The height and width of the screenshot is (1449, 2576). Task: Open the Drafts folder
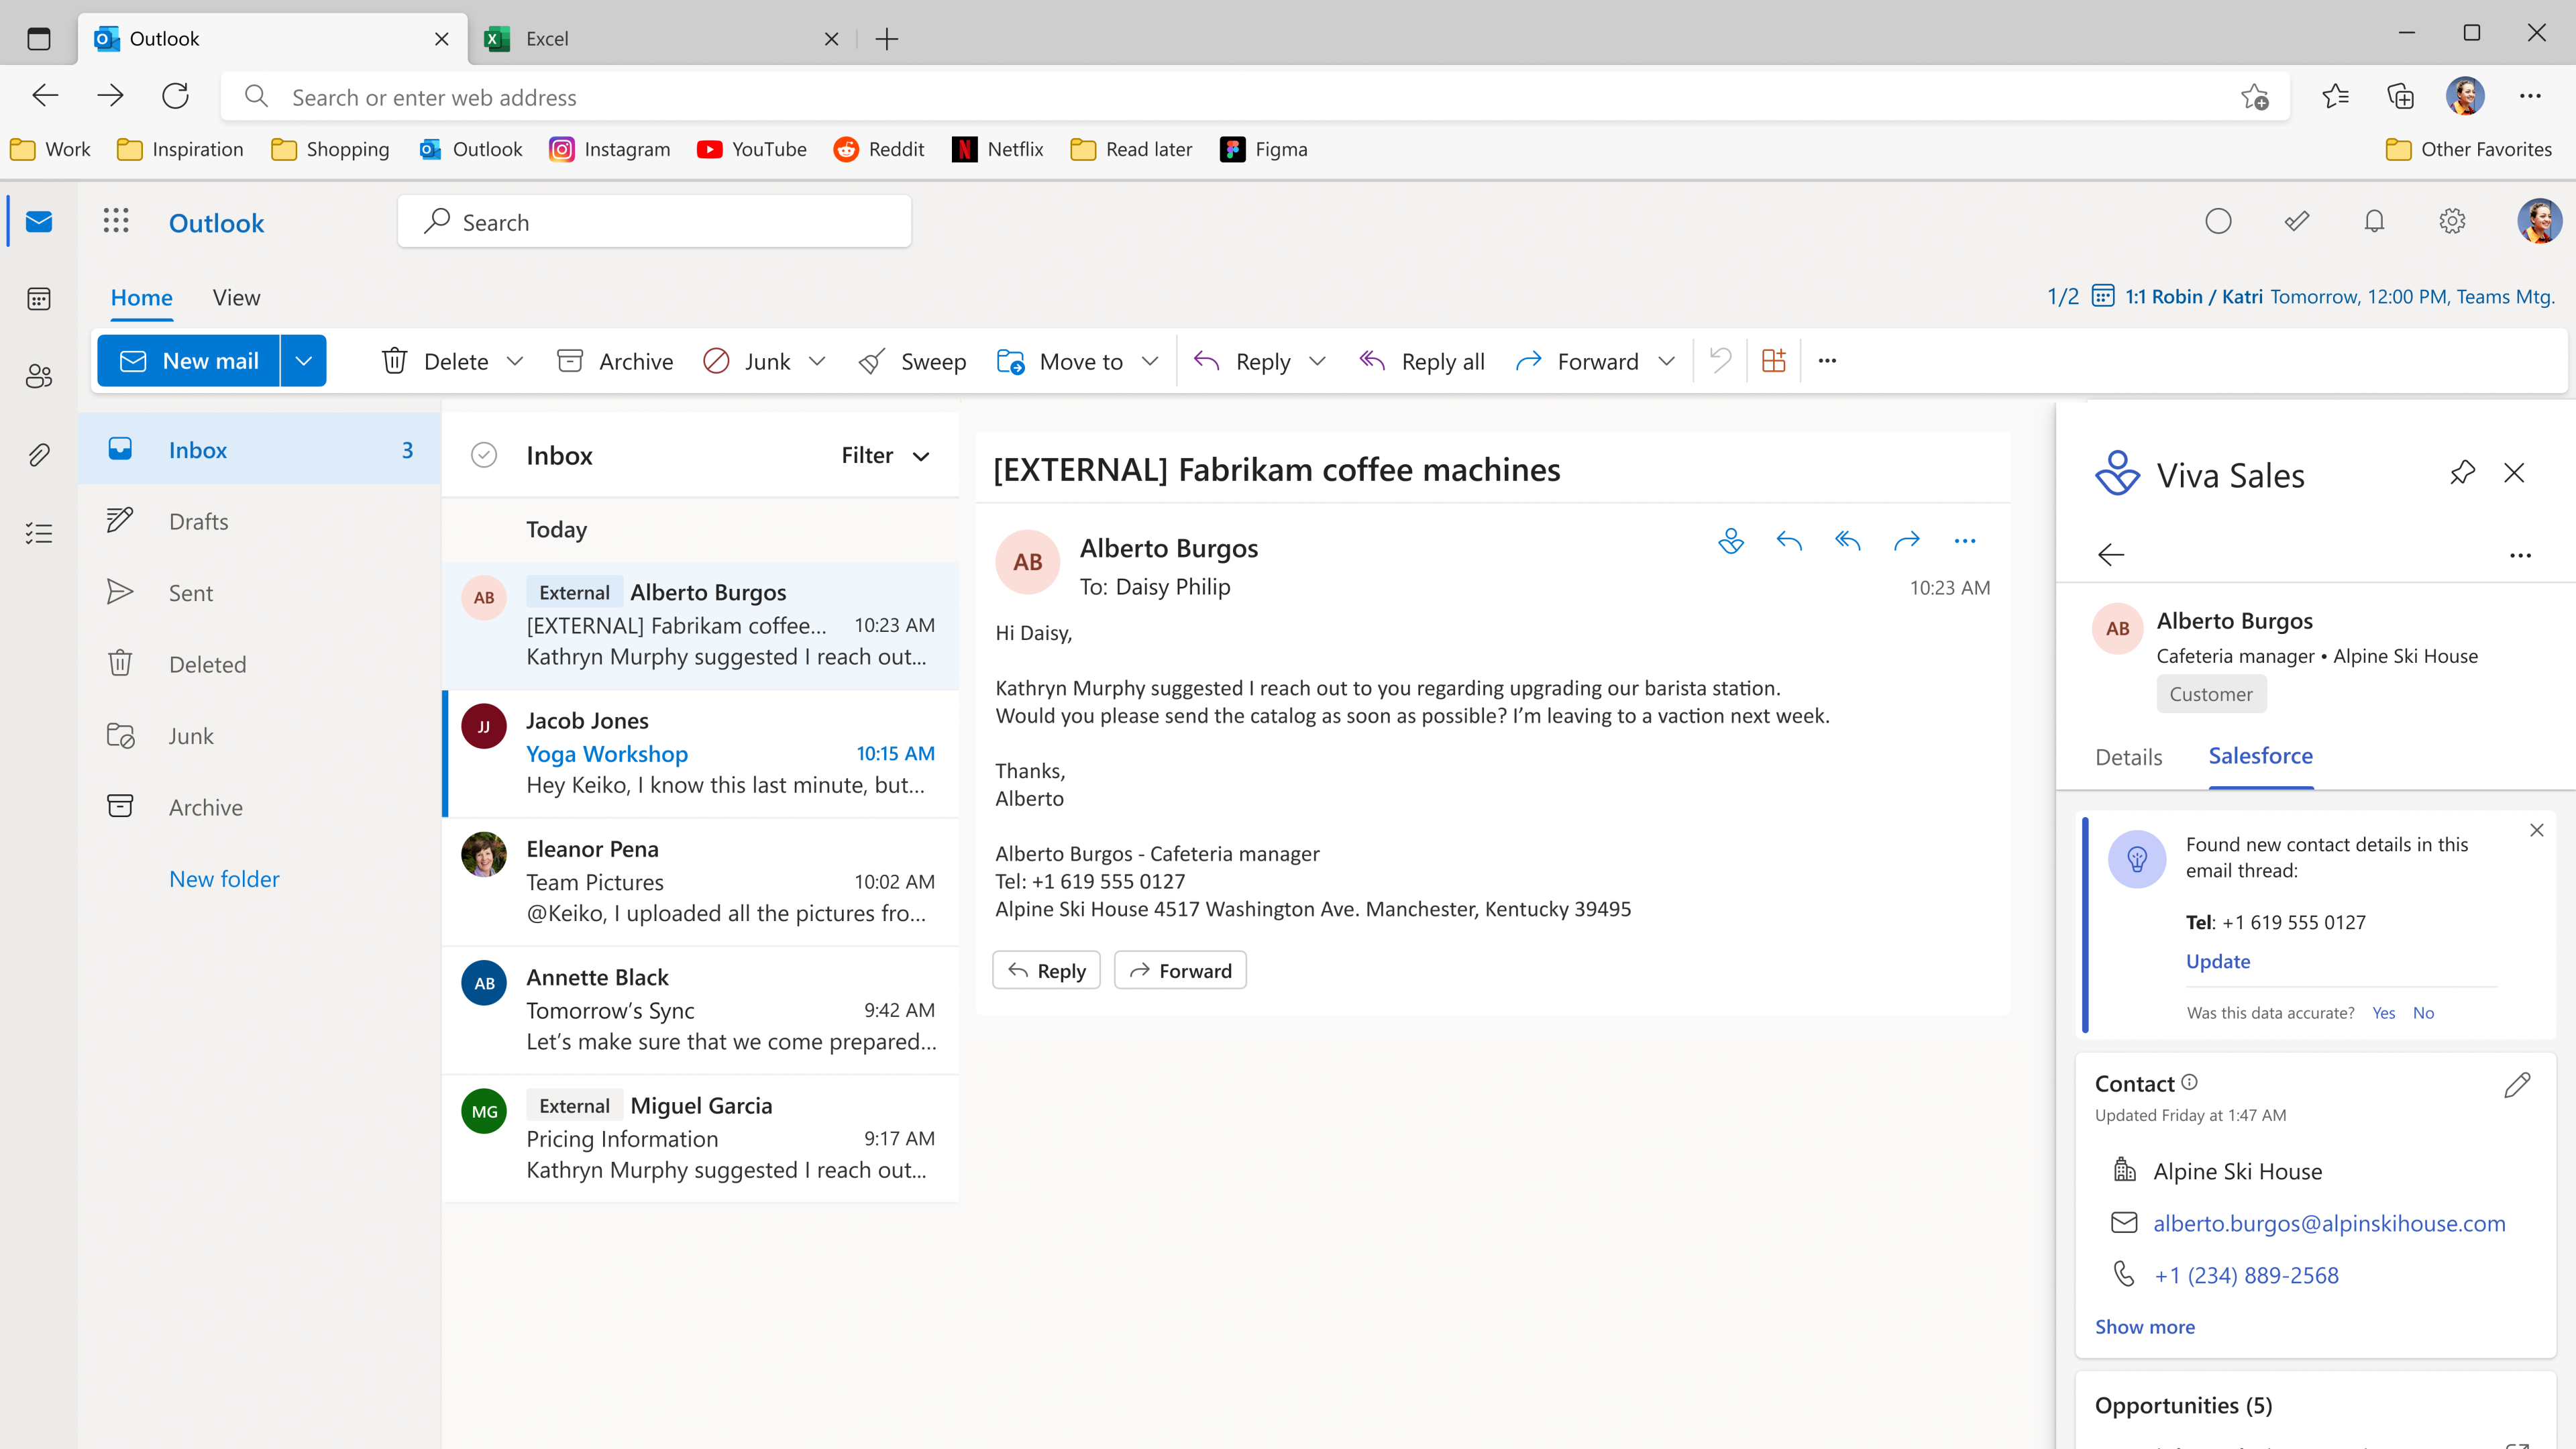pos(260,521)
